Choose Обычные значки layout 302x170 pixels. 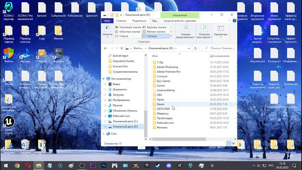coord(128,32)
